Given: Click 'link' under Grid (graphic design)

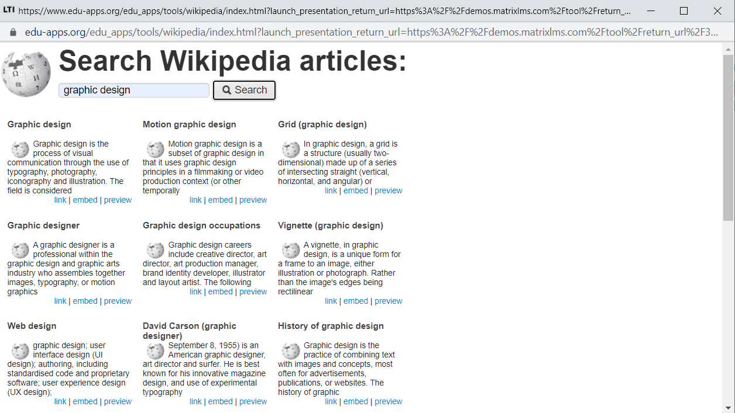Looking at the screenshot, I should click(x=331, y=190).
